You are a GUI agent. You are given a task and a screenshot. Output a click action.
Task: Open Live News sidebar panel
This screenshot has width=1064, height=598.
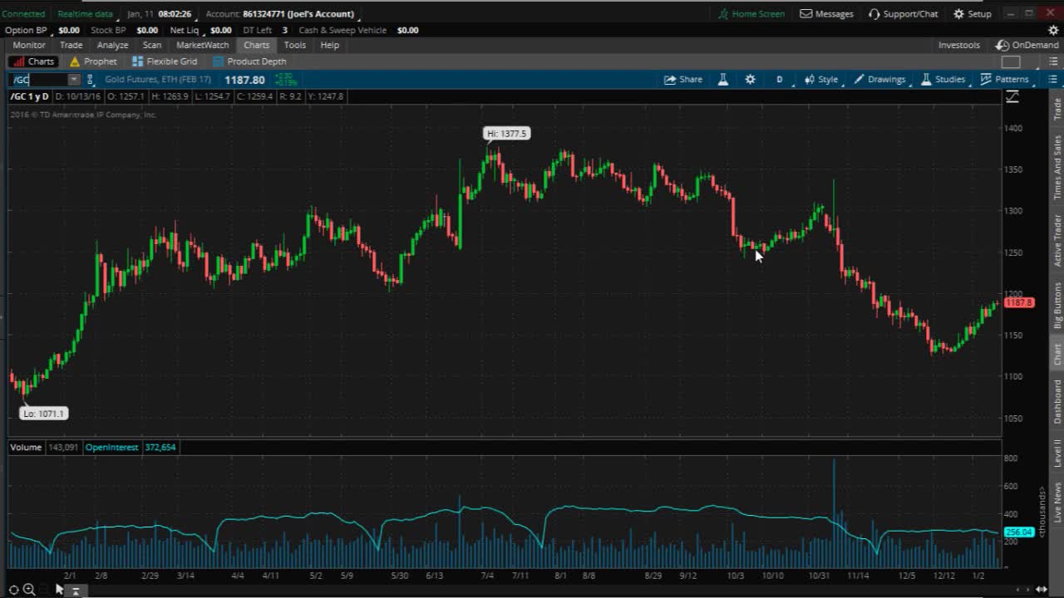tap(1057, 502)
